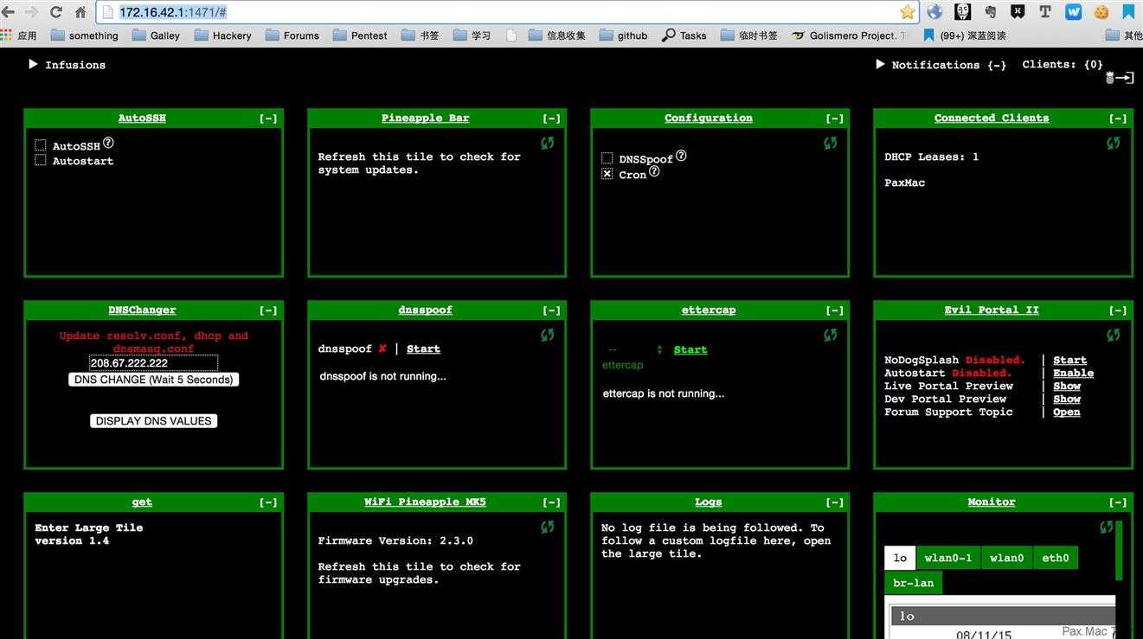
Task: Click the blue W extension icon
Action: point(1074,12)
